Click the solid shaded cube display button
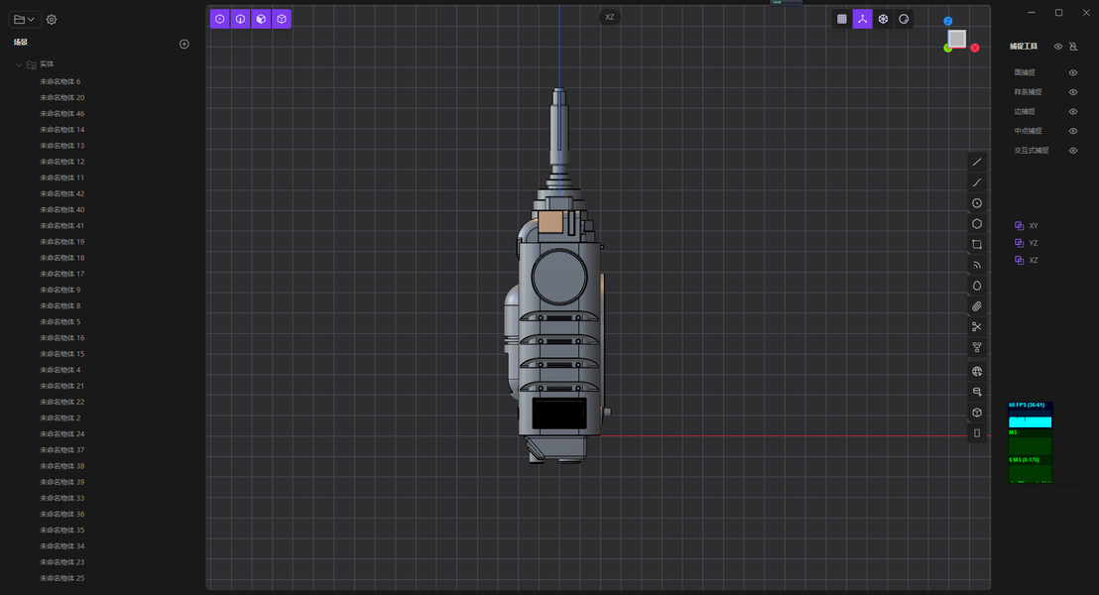 (261, 19)
